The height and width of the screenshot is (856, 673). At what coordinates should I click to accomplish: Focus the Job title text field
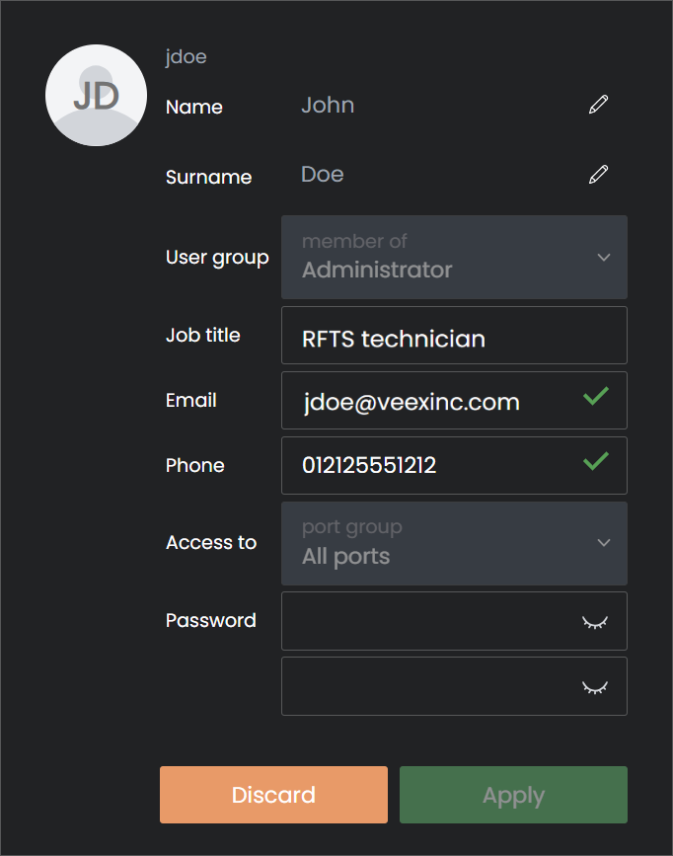454,336
